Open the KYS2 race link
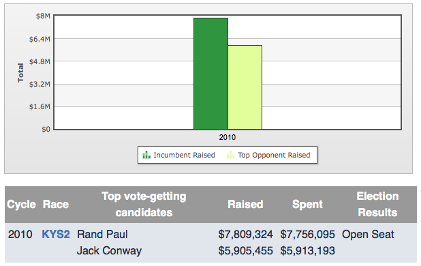 [x=56, y=235]
